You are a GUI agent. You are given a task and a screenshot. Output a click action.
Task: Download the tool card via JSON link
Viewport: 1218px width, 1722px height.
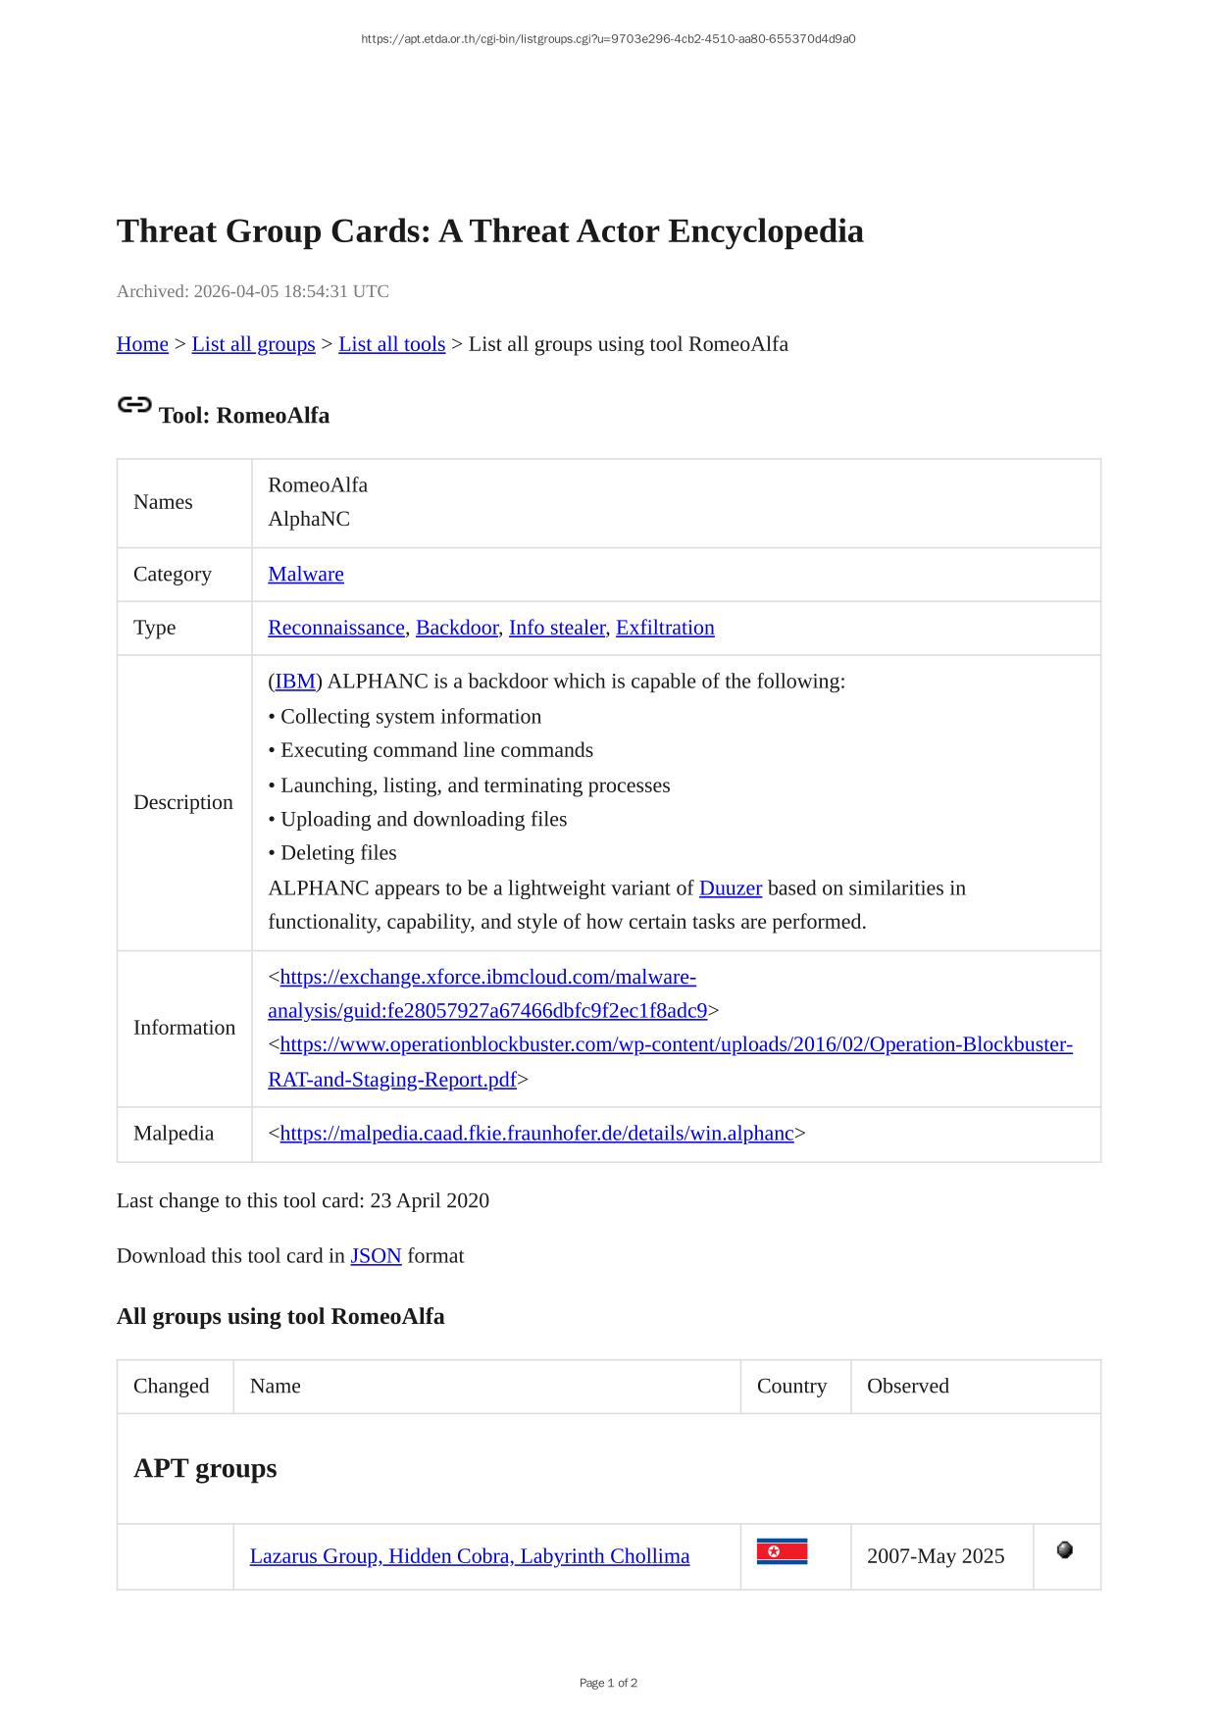tap(376, 1256)
